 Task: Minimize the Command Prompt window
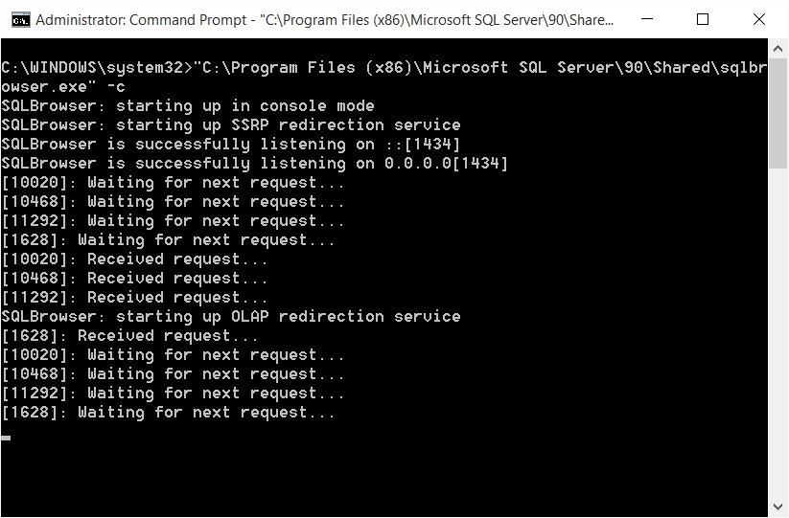point(657,19)
